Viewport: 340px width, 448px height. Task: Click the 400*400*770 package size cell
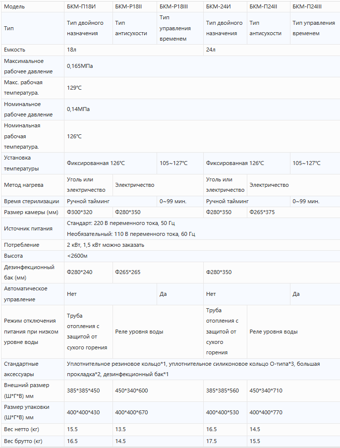[266, 412]
